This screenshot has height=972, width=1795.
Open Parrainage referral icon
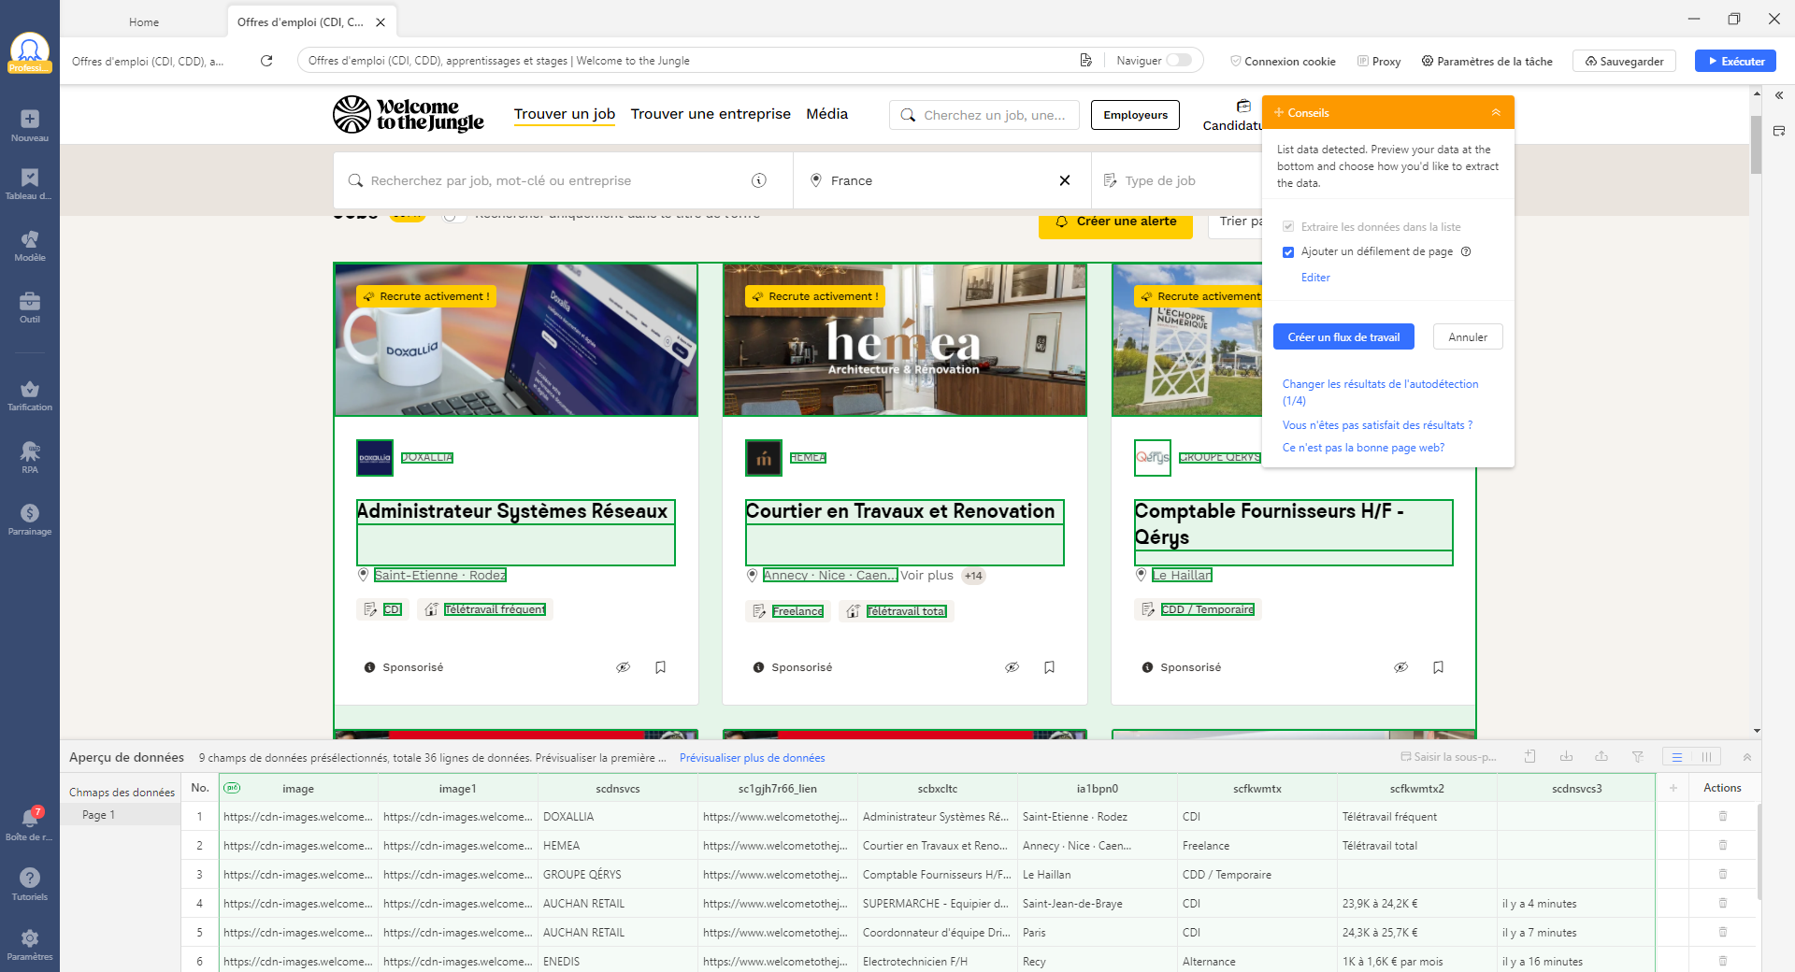coord(30,520)
